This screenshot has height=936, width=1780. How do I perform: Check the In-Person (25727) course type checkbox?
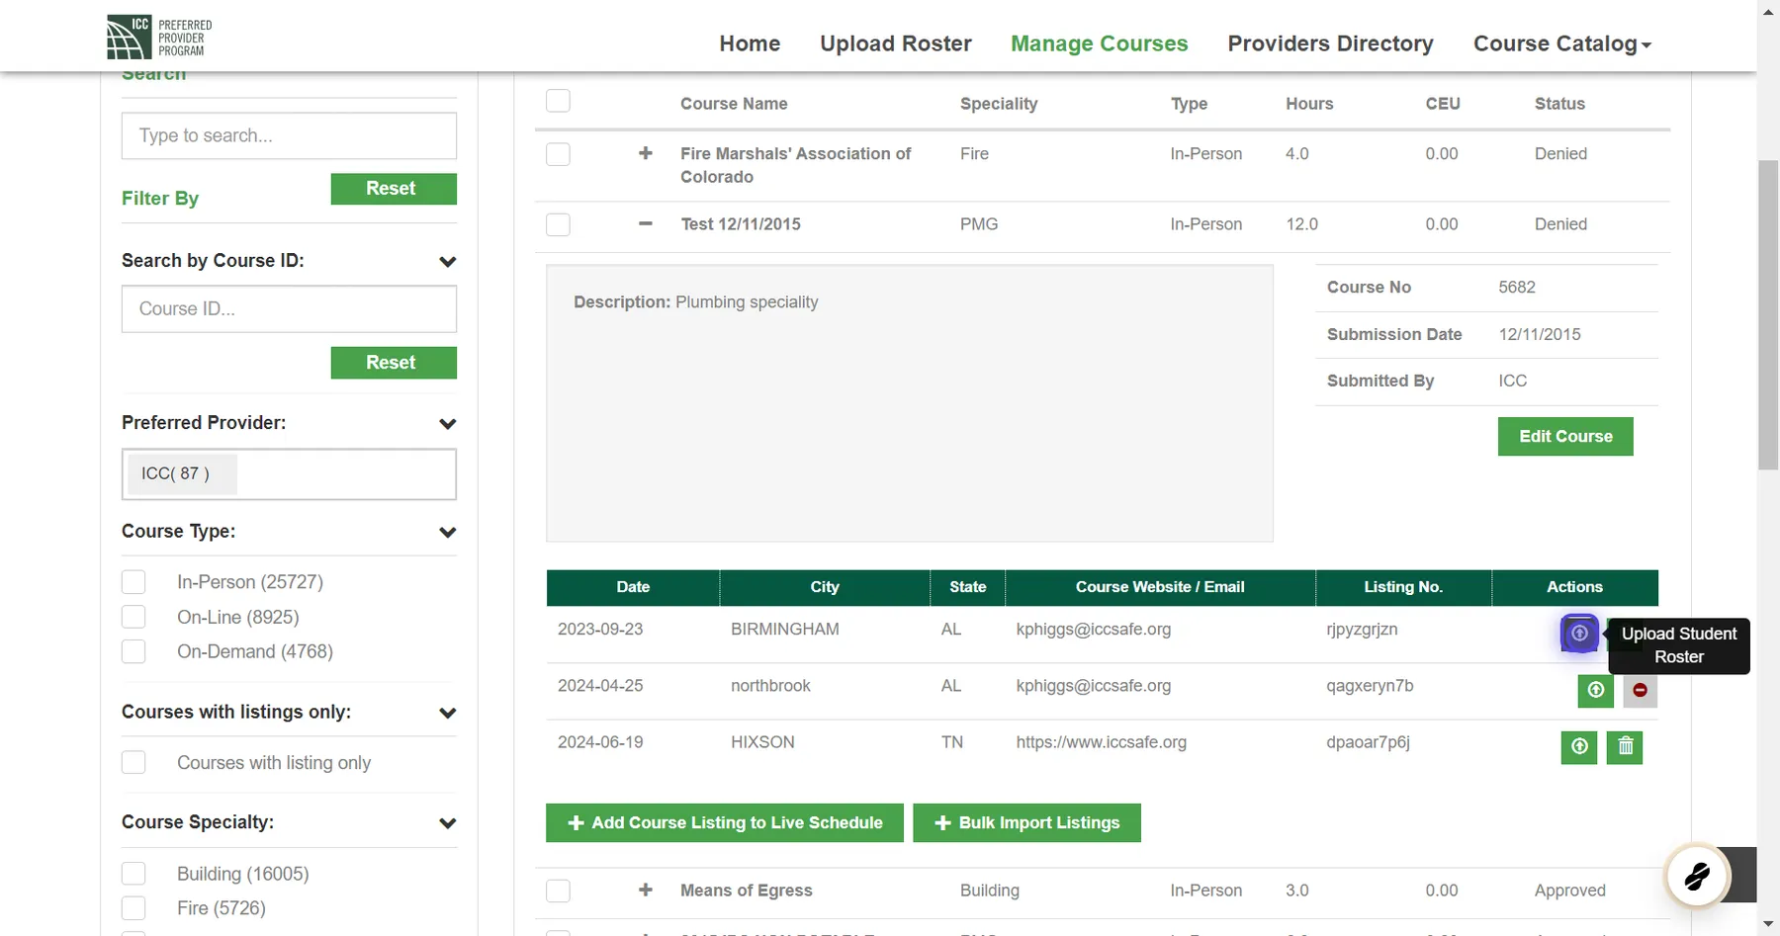coord(133,582)
